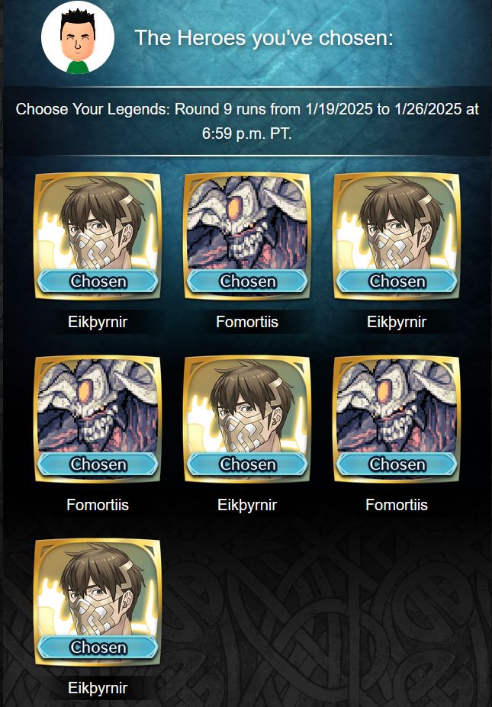Select the Chosen badge on third Eikþyrnir

[247, 464]
